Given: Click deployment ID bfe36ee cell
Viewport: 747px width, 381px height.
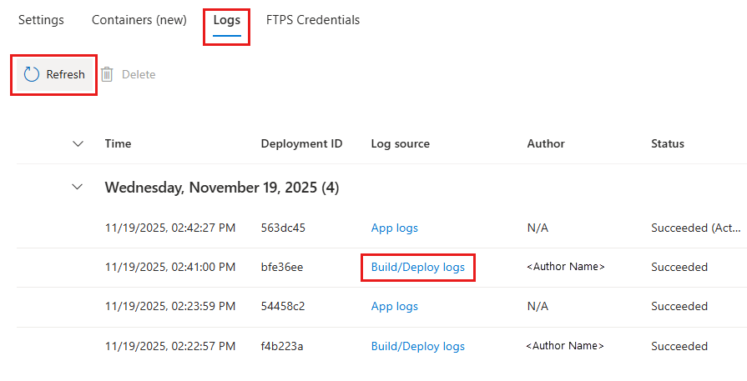Looking at the screenshot, I should click(282, 268).
